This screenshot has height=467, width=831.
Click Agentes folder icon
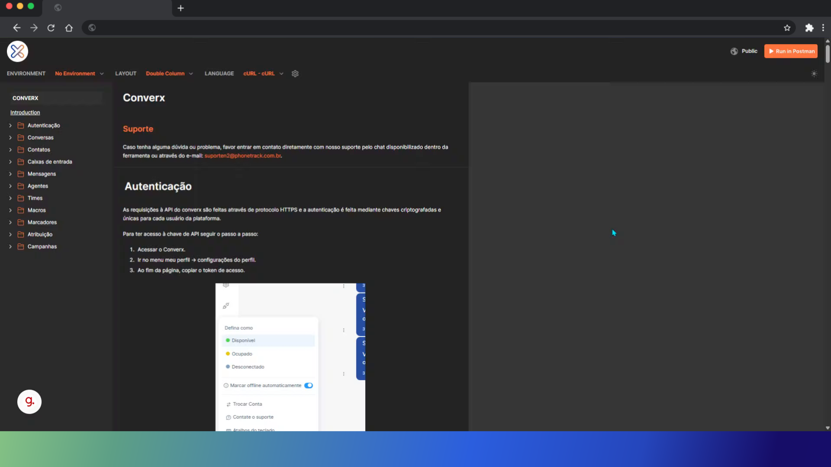pyautogui.click(x=20, y=186)
